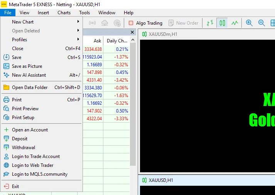Click the Ask price 147.898
This screenshot has height=195, width=275.
coord(94,72)
